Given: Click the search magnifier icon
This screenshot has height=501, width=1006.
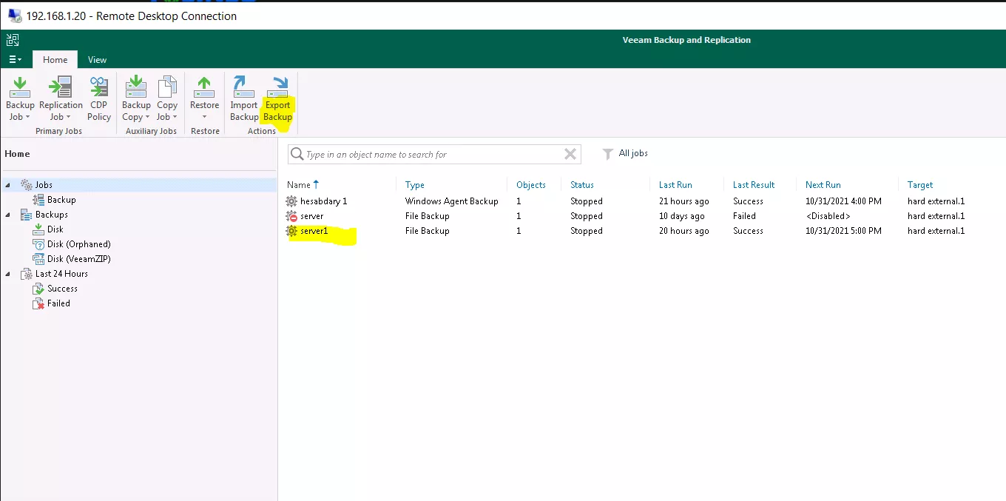Looking at the screenshot, I should [297, 154].
